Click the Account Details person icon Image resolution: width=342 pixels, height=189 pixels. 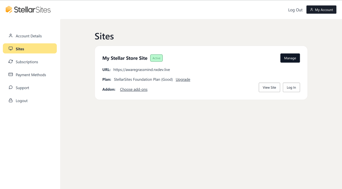(11, 36)
